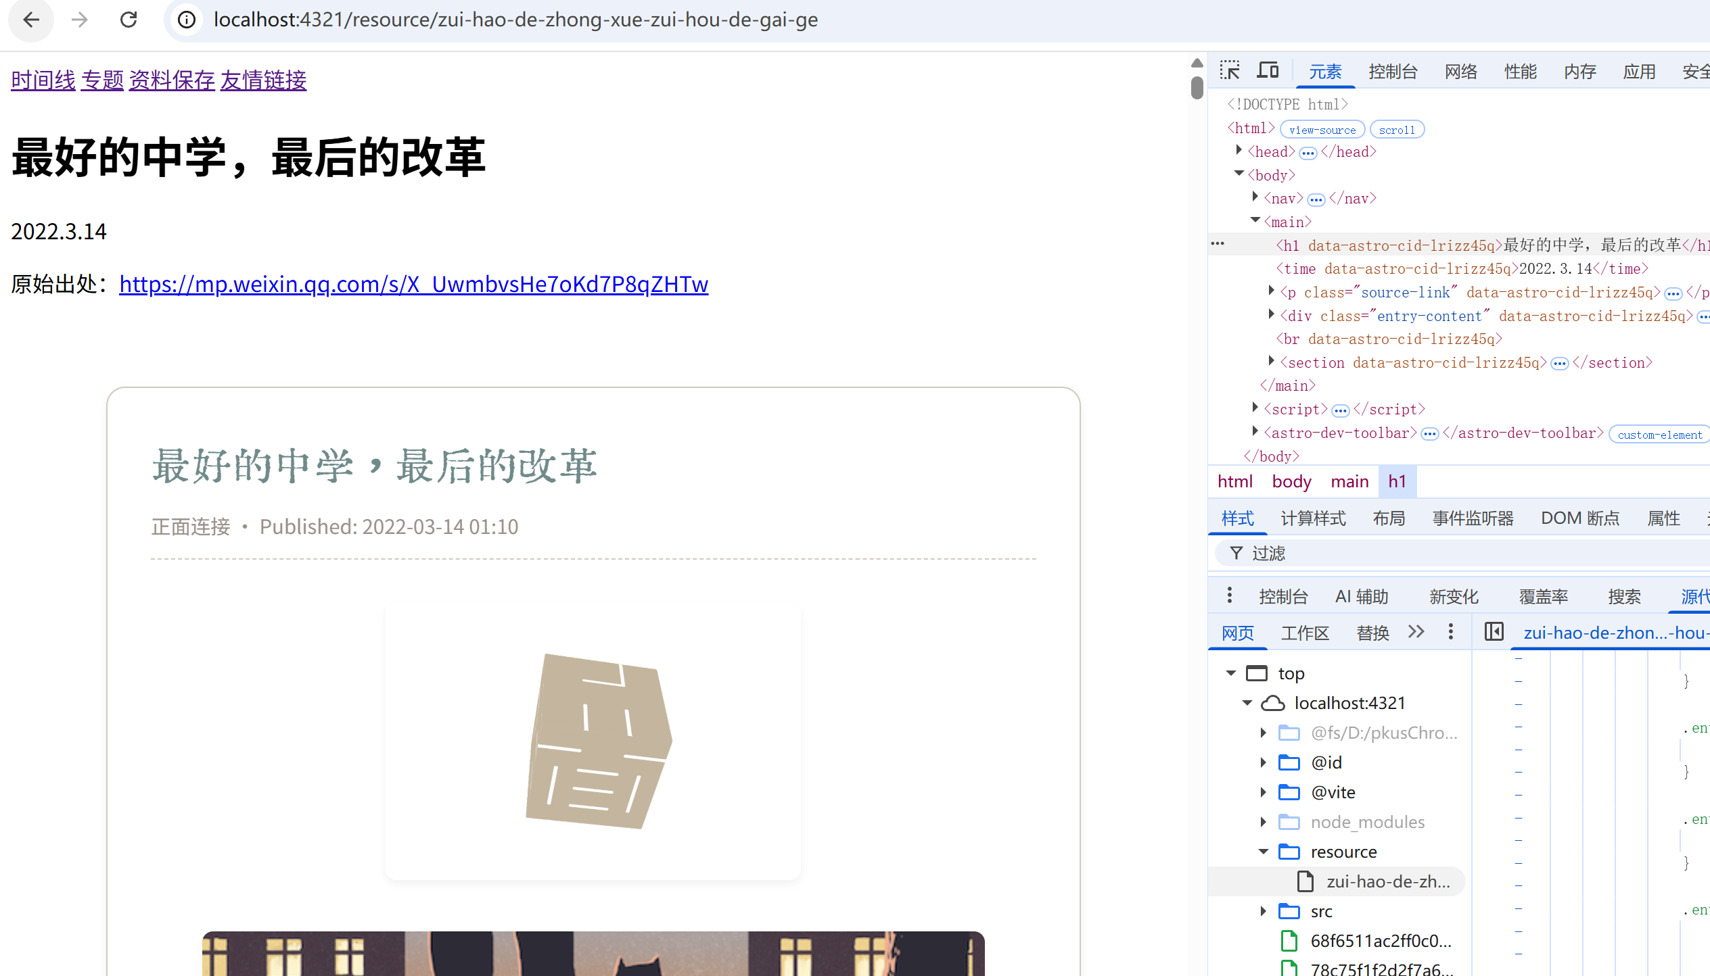Expand the p.source-link element
Viewport: 1710px width, 976px height.
pyautogui.click(x=1271, y=291)
